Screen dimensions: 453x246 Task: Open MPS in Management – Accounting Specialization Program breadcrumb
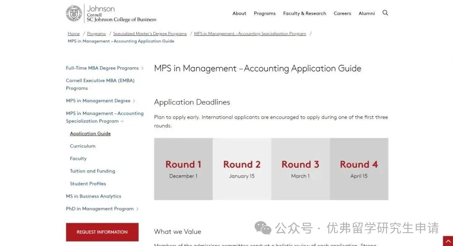click(x=250, y=34)
